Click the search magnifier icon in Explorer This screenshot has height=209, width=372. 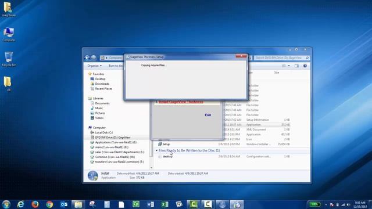pos(307,58)
